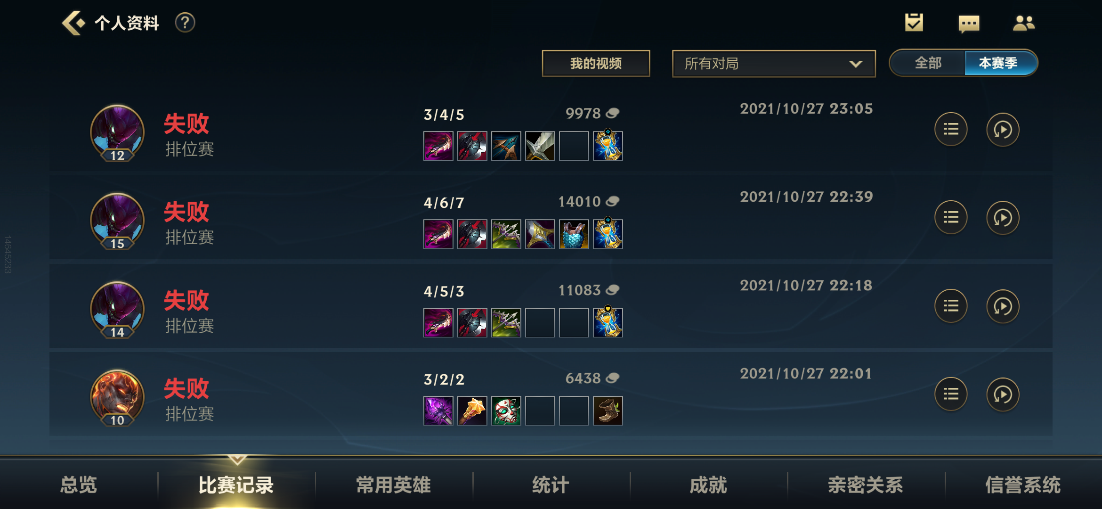Open the 总览 tab
The width and height of the screenshot is (1102, 509).
click(79, 484)
